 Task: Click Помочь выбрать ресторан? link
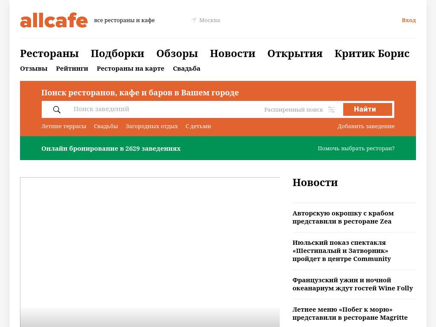click(356, 149)
